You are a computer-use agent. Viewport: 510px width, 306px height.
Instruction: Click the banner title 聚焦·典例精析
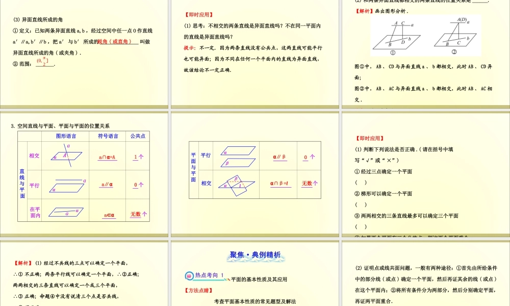[256, 255]
